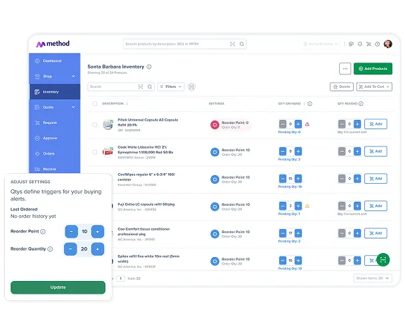Increase Qty On Hand for Cook Waite row
The height and width of the screenshot is (333, 405).
[x=298, y=151]
